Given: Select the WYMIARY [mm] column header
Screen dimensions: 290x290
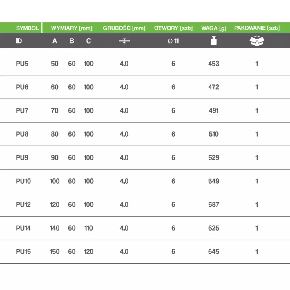Looking at the screenshot, I should pos(72,28).
